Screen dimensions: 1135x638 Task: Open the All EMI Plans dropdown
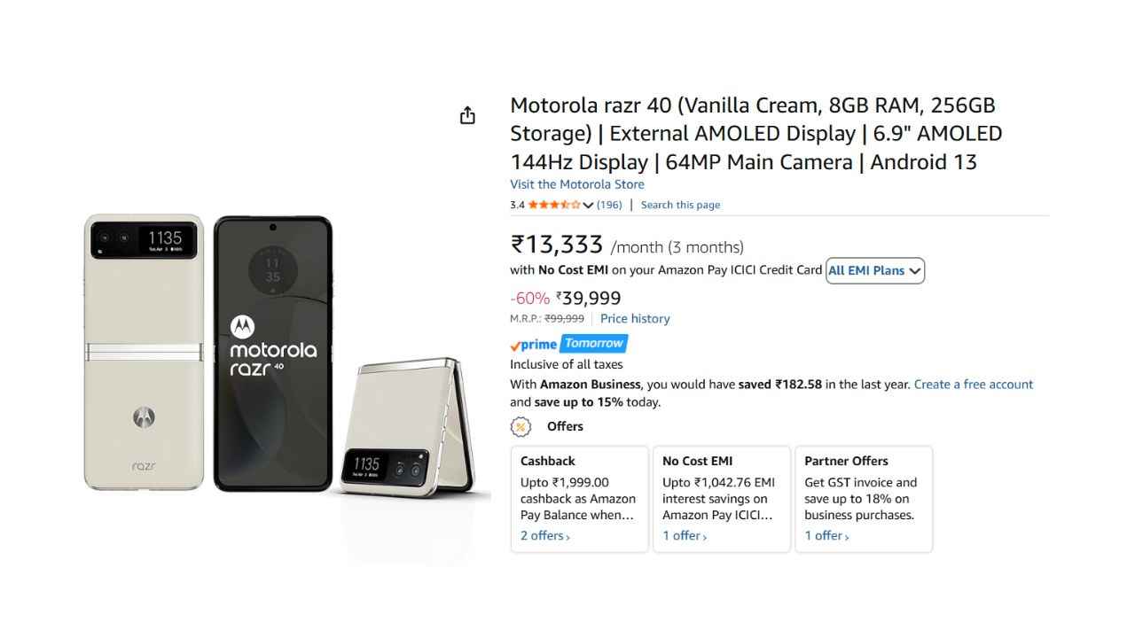(x=874, y=271)
